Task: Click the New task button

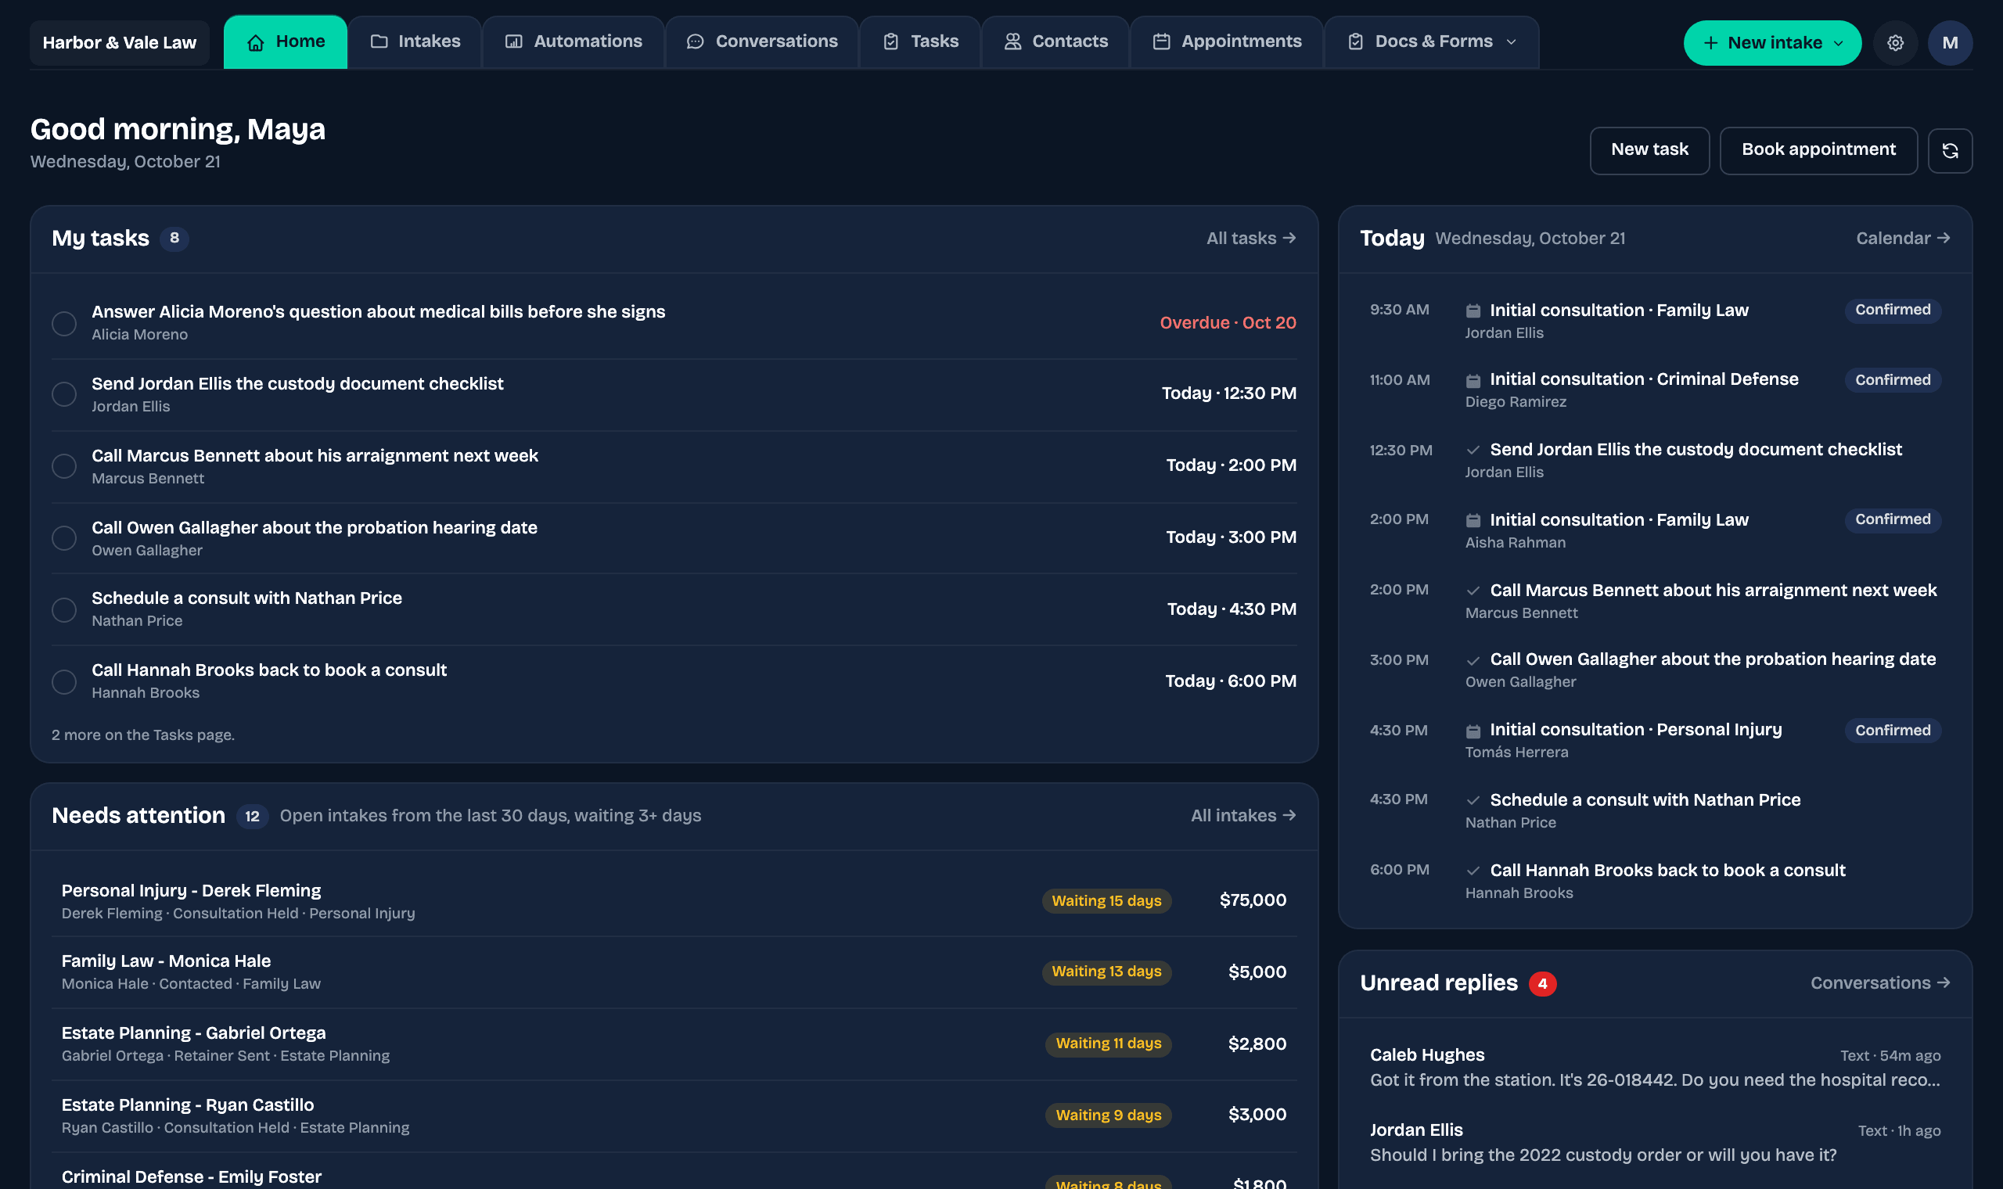Action: pyautogui.click(x=1649, y=150)
